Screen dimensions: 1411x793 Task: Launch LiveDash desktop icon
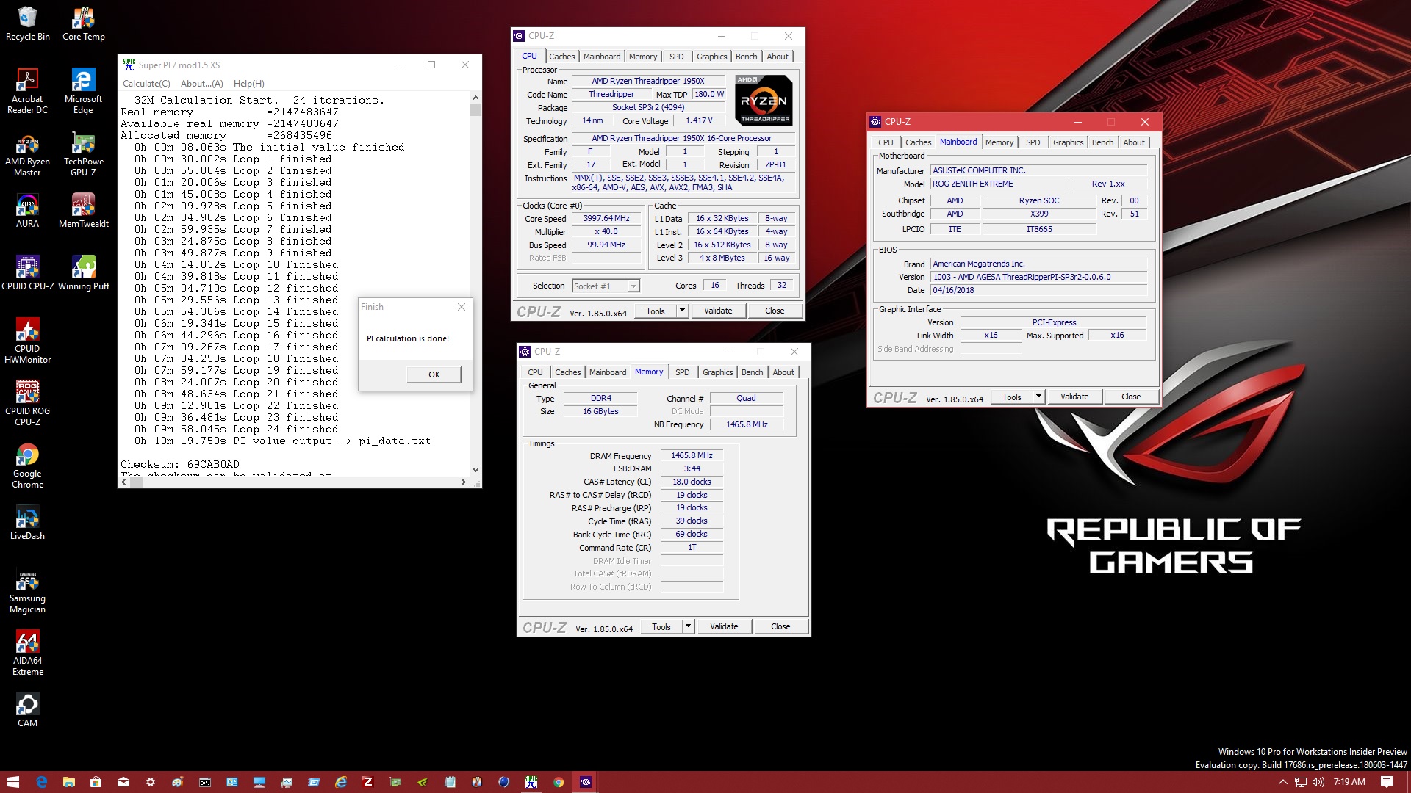(x=27, y=523)
